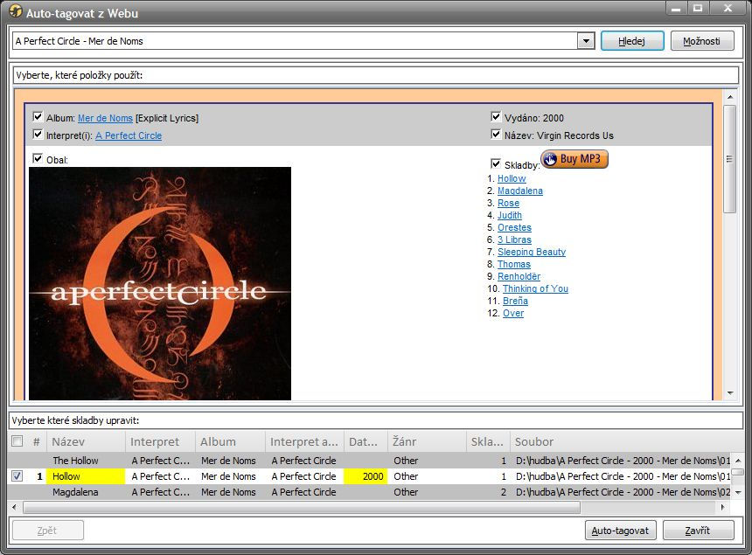Tick the select-all checkbox in the track list header
The image size is (752, 555).
coord(17,441)
